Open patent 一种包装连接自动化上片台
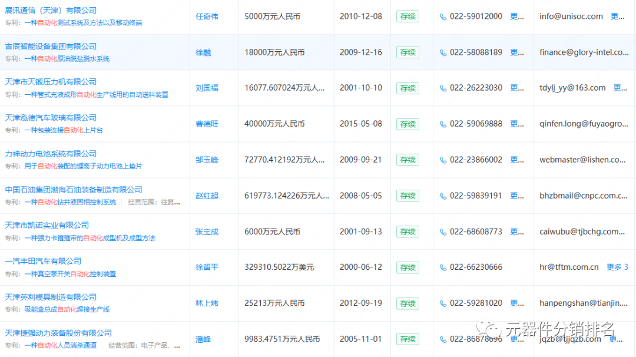Screen dimensions: 636x357 point(64,130)
